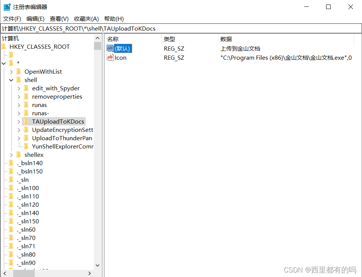Select HKEY_CLASSES_ROOT in the tree
362x277 pixels.
tap(40, 47)
